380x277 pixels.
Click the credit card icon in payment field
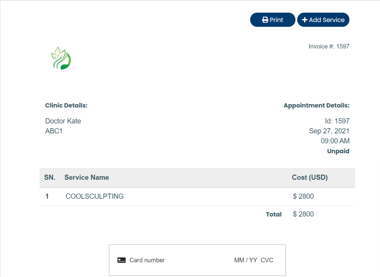point(122,260)
